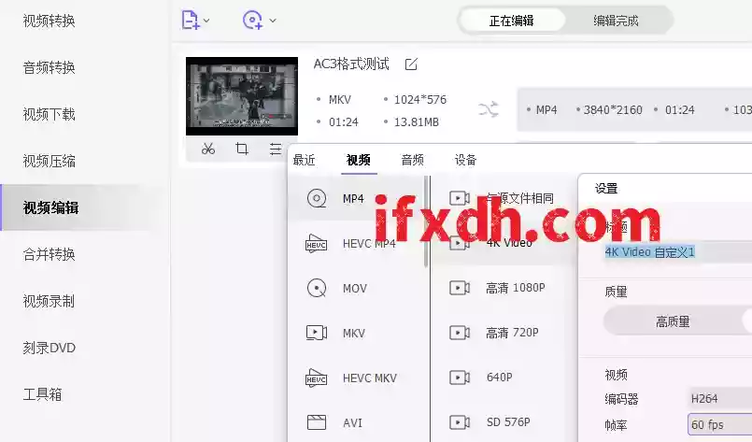Click the camera icon beside SD 576P
This screenshot has width=752, height=442.
point(460,422)
